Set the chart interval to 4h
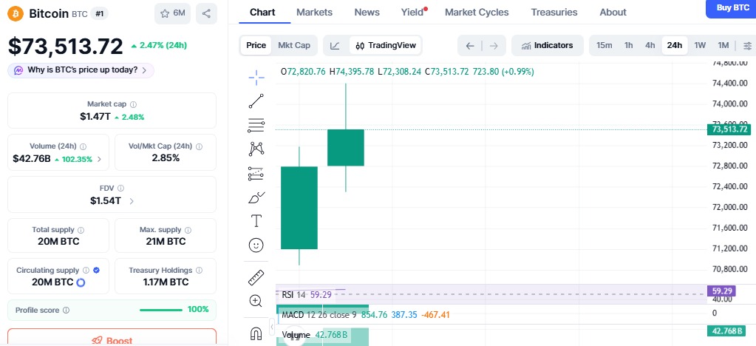Viewport: 756px width, 346px height. (650, 45)
